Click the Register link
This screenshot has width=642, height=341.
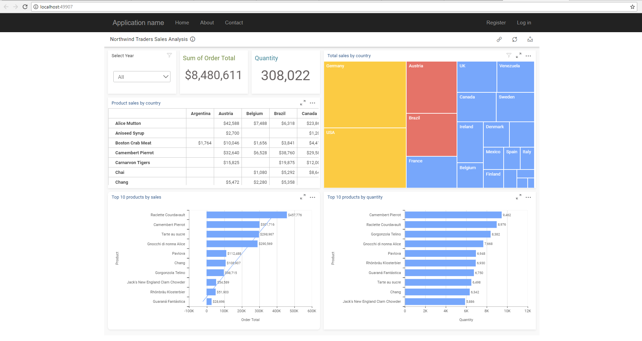click(496, 23)
